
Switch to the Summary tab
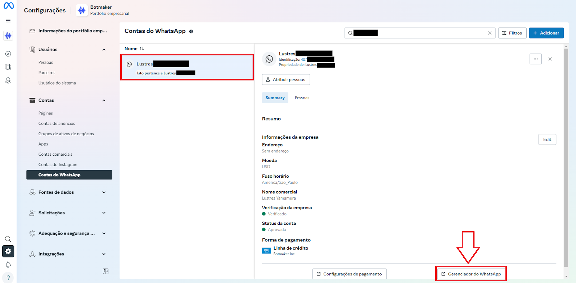click(275, 98)
